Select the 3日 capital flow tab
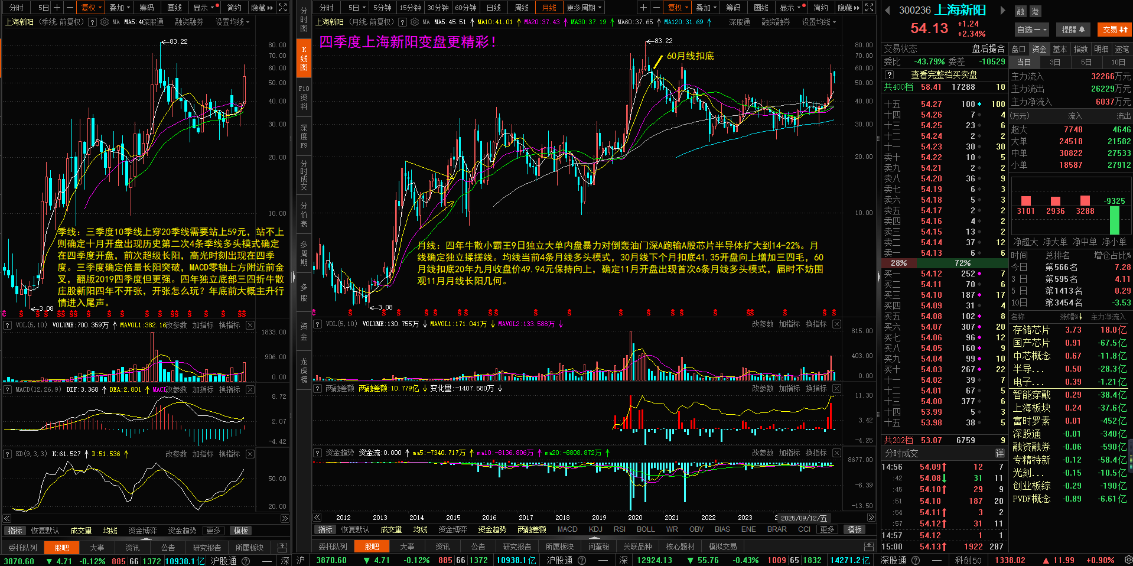The height and width of the screenshot is (566, 1133). point(1054,62)
